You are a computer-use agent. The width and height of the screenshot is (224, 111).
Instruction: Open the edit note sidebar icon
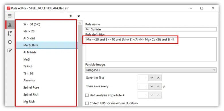tap(10, 50)
